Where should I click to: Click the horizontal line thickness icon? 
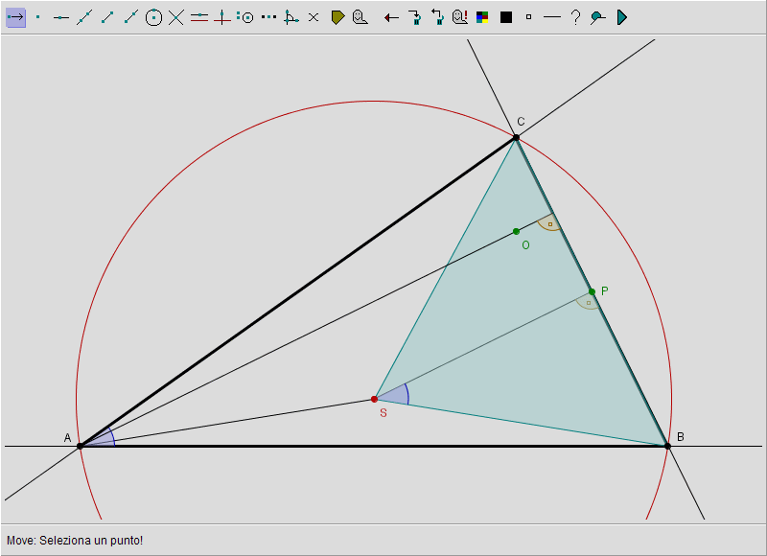coord(552,17)
